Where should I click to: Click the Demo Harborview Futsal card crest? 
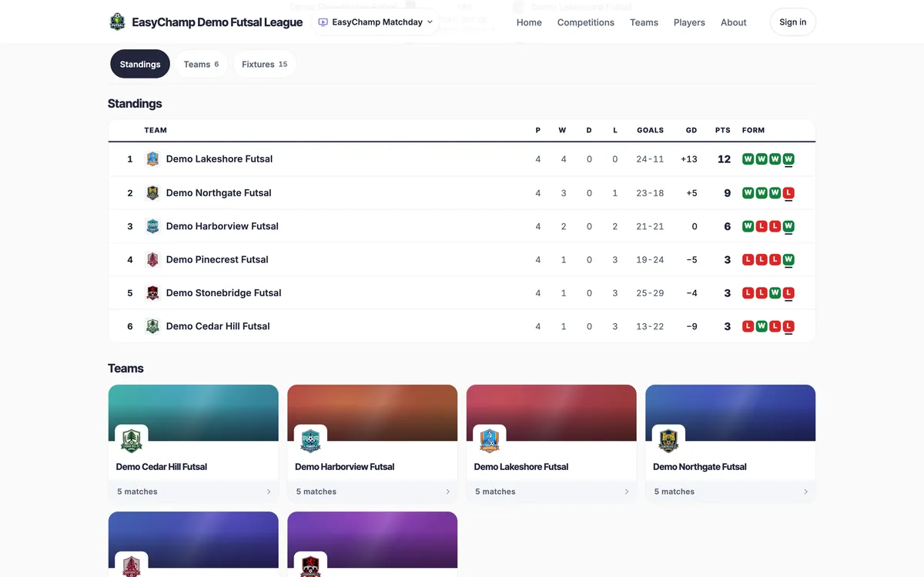(x=311, y=441)
